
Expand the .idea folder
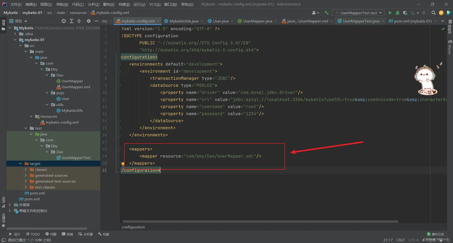coord(15,34)
